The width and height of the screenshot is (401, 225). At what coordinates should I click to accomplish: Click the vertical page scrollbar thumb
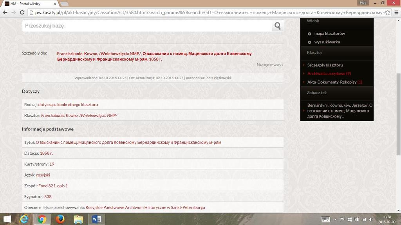click(x=398, y=114)
